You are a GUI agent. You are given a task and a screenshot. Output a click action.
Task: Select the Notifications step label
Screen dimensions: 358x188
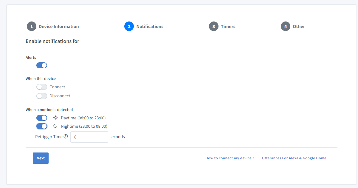tap(150, 27)
